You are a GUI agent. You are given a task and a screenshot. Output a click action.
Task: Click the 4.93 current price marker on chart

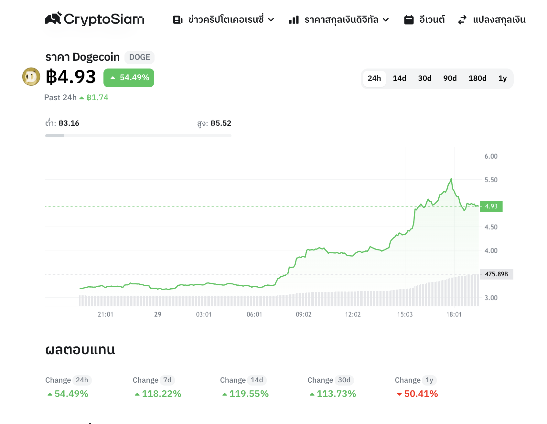point(491,206)
